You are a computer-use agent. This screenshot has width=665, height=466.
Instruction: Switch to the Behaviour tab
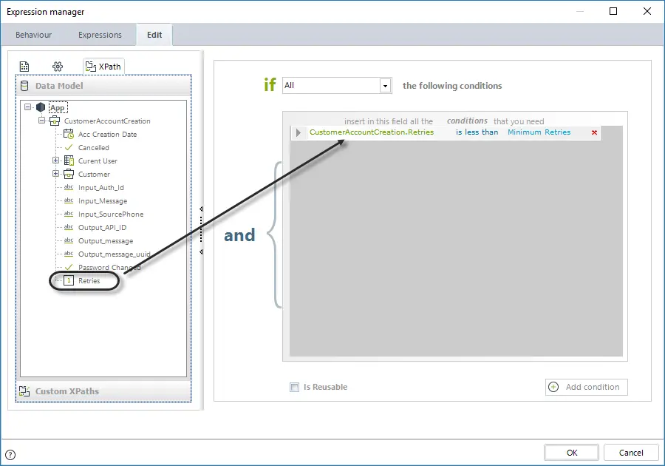(33, 35)
